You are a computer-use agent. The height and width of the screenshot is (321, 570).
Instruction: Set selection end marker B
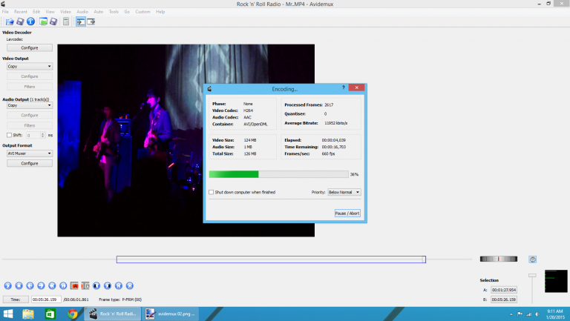[85, 285]
